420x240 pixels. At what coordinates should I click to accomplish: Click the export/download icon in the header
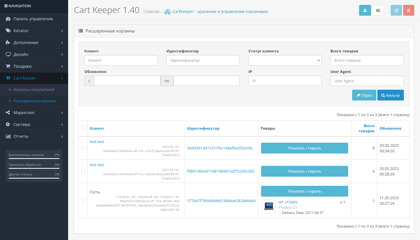[x=365, y=10]
